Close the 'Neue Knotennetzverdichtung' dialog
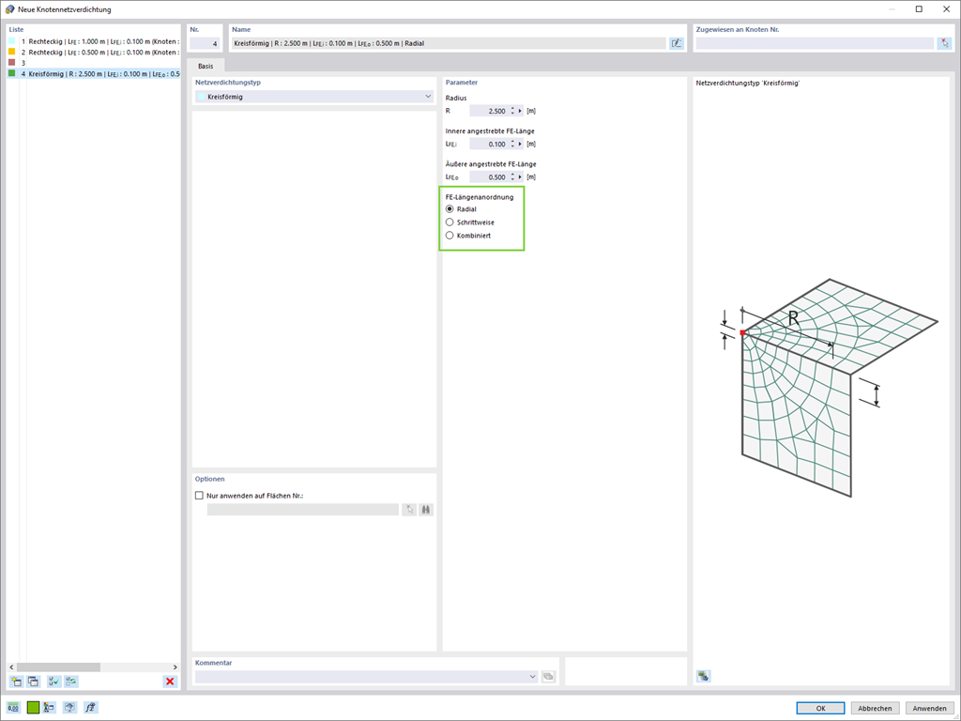The width and height of the screenshot is (961, 721). point(946,9)
